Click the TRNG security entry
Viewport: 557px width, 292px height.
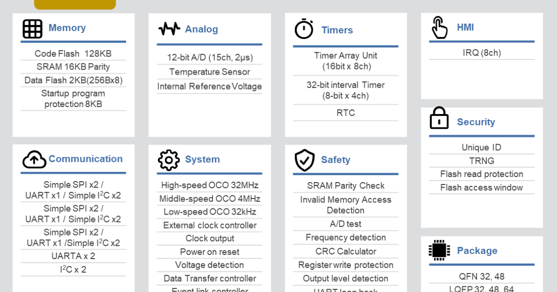[x=481, y=161]
